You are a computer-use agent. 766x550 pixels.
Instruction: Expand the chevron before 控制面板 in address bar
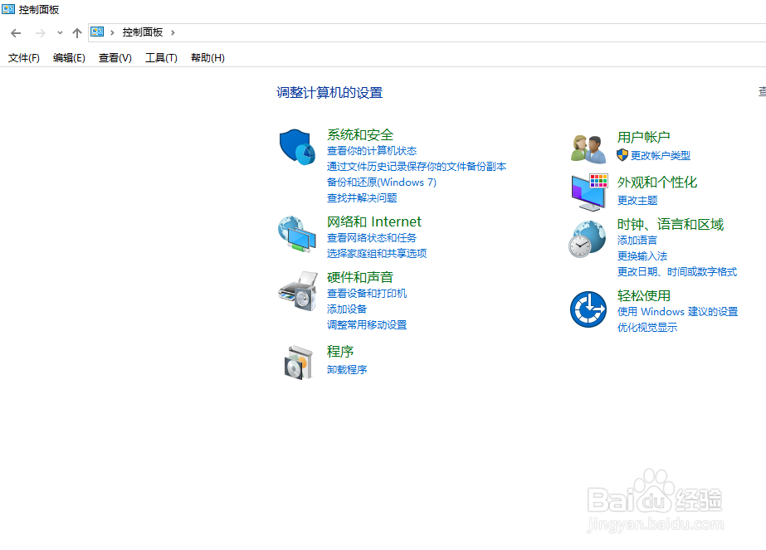[112, 32]
